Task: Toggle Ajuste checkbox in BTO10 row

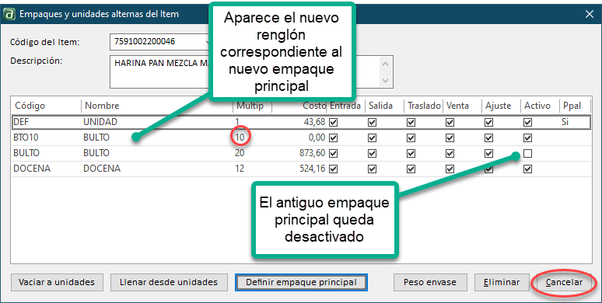Action: click(488, 138)
